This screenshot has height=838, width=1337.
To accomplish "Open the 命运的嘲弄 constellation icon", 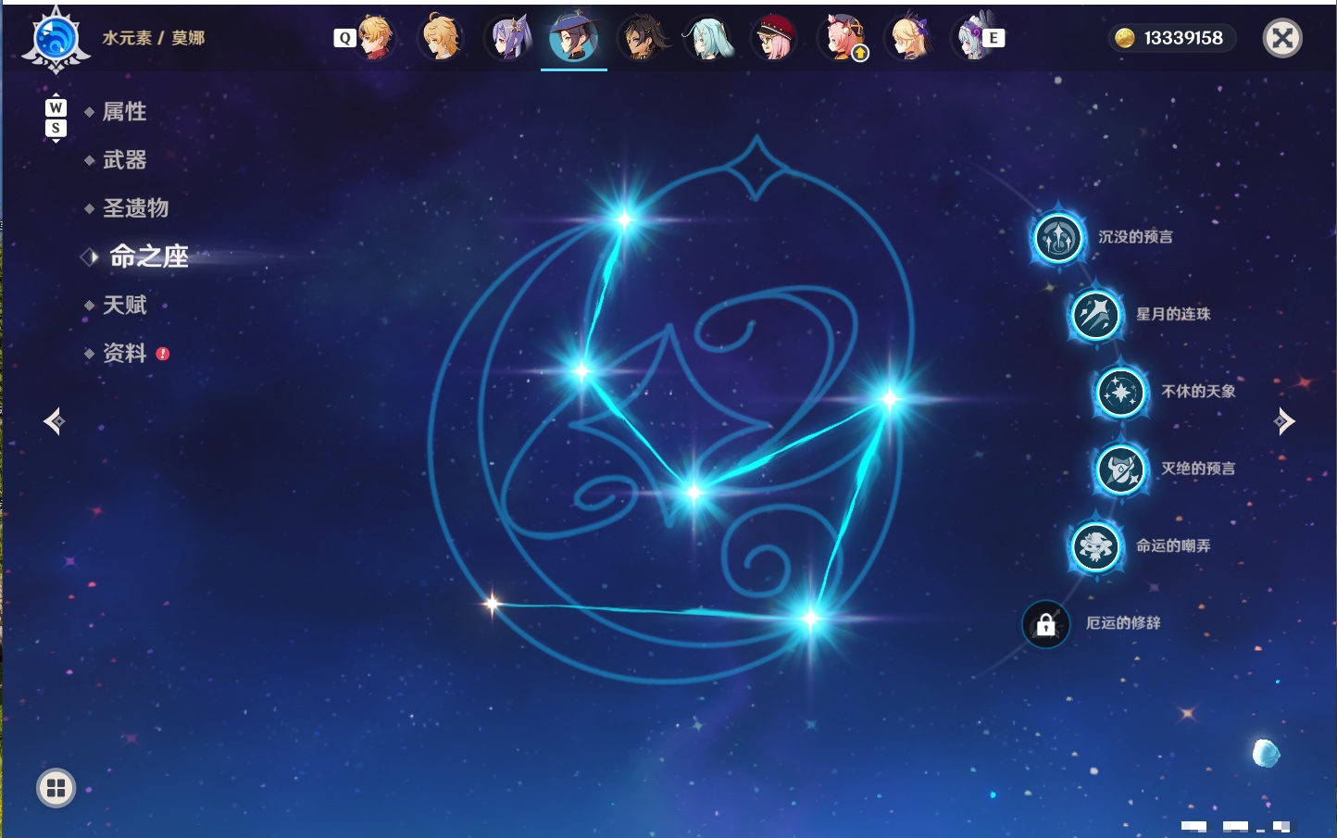I will click(x=1095, y=546).
